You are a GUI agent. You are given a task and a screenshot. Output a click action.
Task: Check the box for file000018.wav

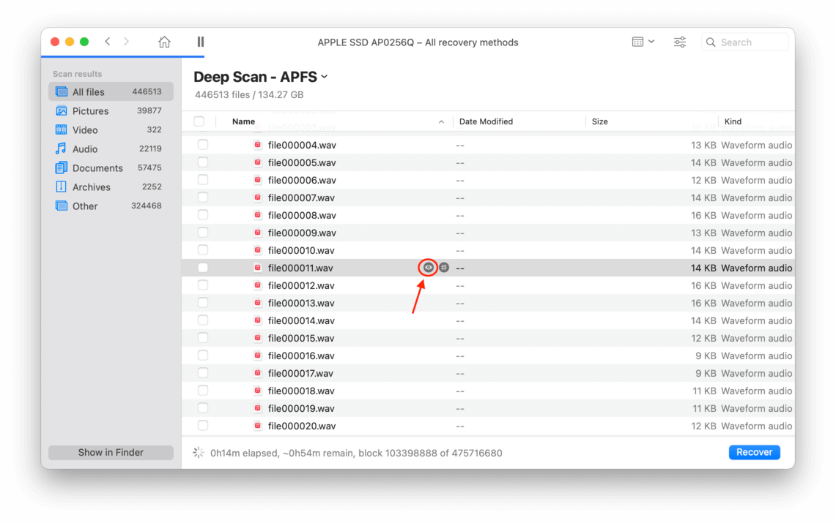click(203, 391)
